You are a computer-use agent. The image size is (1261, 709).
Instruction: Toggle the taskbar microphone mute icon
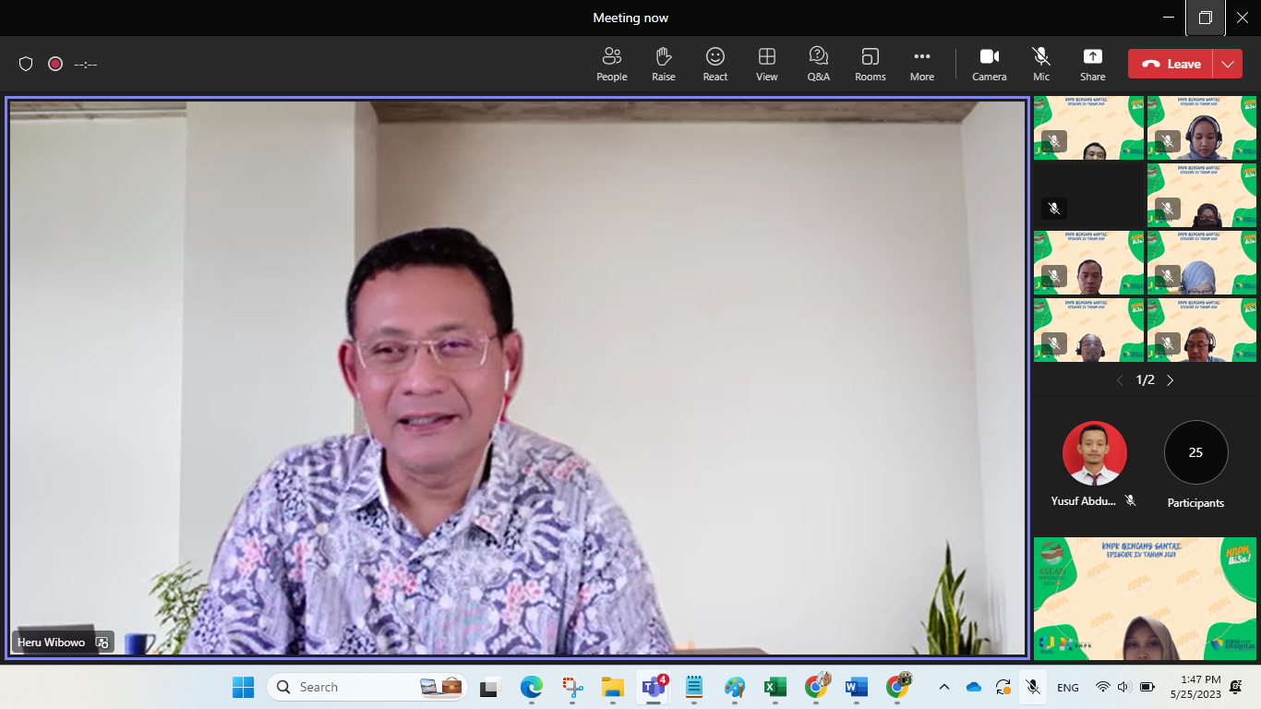[1033, 687]
